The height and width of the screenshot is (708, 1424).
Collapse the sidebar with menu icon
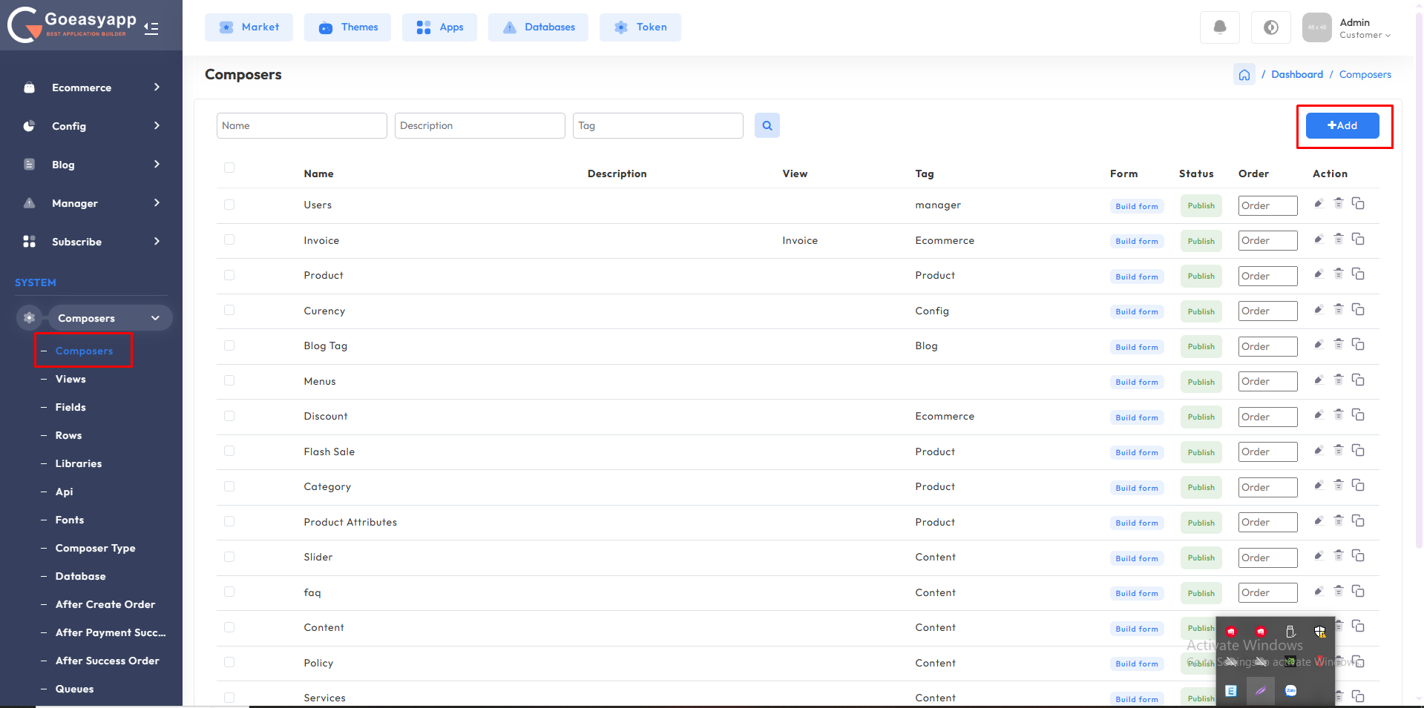[151, 28]
